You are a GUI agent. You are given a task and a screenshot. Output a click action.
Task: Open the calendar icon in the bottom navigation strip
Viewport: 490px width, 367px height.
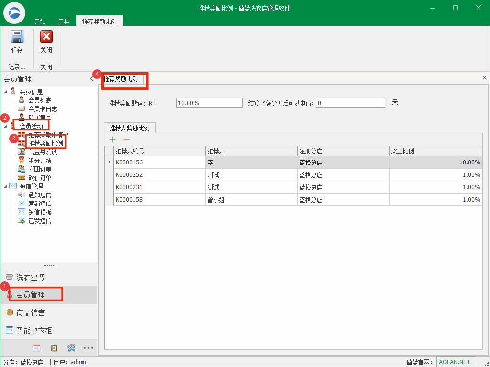click(x=36, y=348)
